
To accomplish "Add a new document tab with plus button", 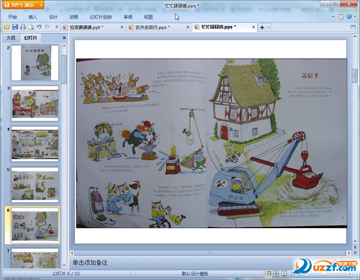I will coord(262,28).
